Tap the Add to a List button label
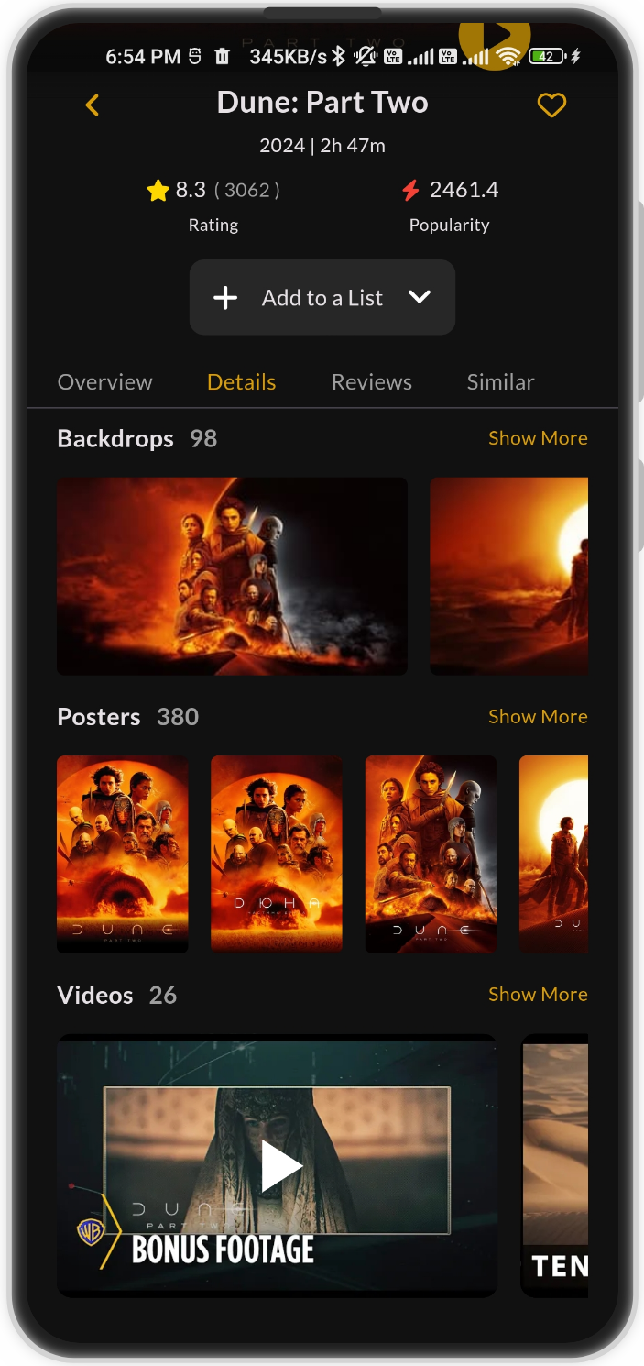The image size is (644, 1366). (x=322, y=298)
